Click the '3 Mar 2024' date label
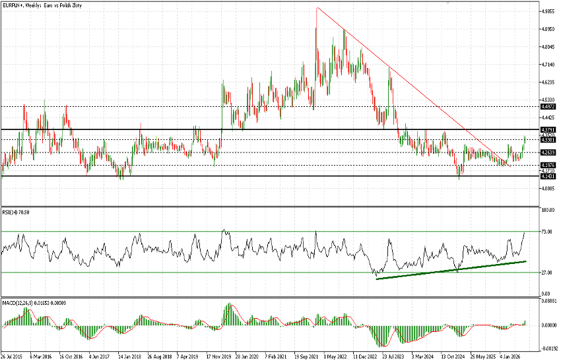 point(423,357)
